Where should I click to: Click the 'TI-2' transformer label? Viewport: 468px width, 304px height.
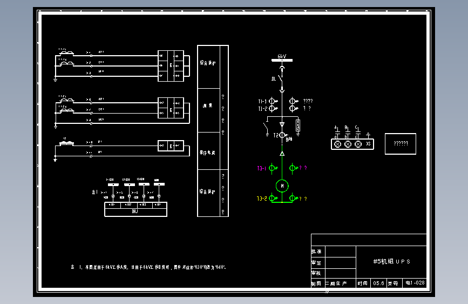pyautogui.click(x=263, y=109)
